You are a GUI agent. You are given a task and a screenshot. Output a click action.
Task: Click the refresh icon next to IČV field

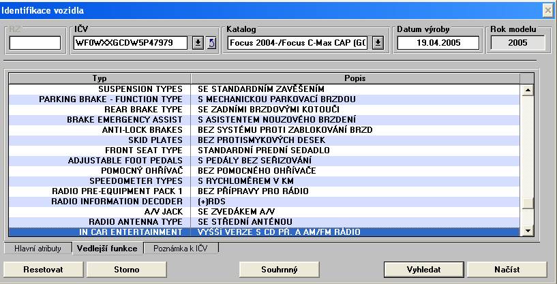tap(211, 44)
